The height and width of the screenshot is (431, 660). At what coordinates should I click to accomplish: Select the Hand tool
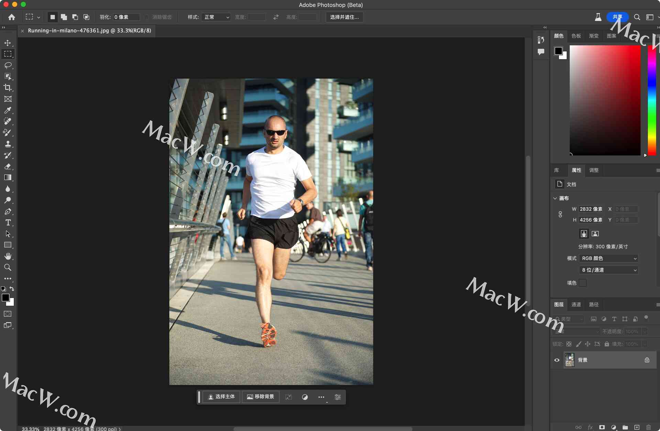(x=8, y=256)
